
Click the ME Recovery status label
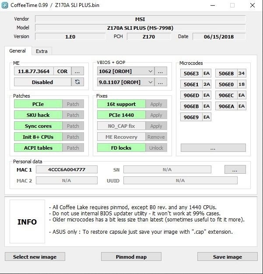121,137
